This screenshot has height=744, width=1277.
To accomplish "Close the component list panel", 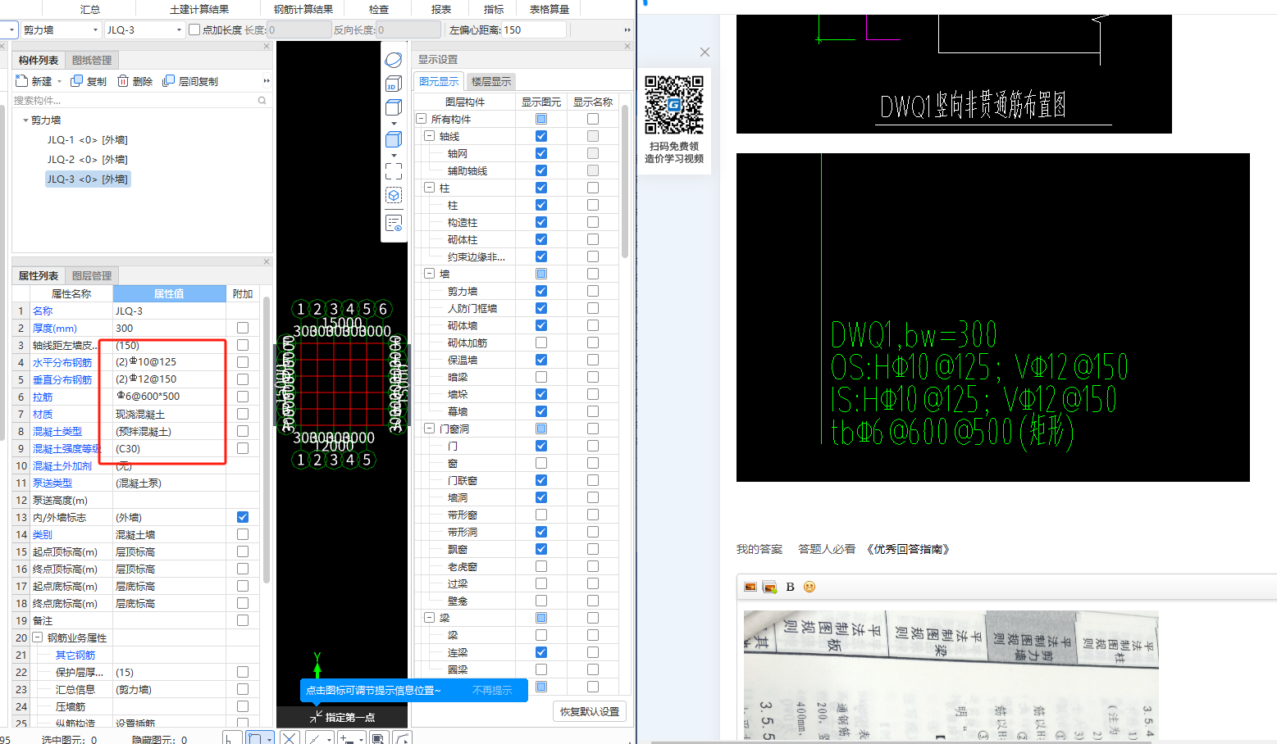I will pos(267,46).
